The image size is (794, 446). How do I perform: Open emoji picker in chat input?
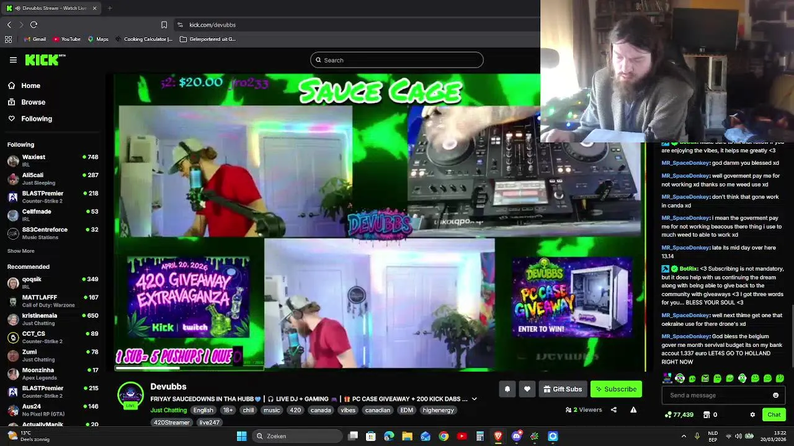775,395
